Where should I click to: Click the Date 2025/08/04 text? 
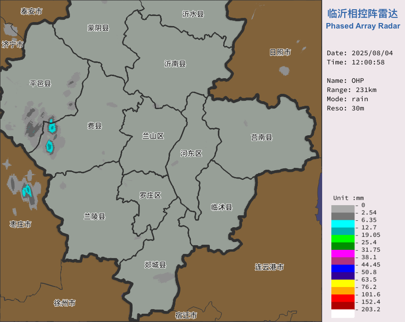click(x=360, y=53)
